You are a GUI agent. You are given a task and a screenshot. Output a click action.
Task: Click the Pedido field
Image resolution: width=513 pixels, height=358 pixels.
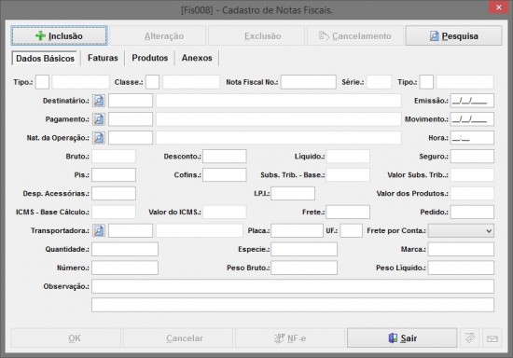[472, 213]
